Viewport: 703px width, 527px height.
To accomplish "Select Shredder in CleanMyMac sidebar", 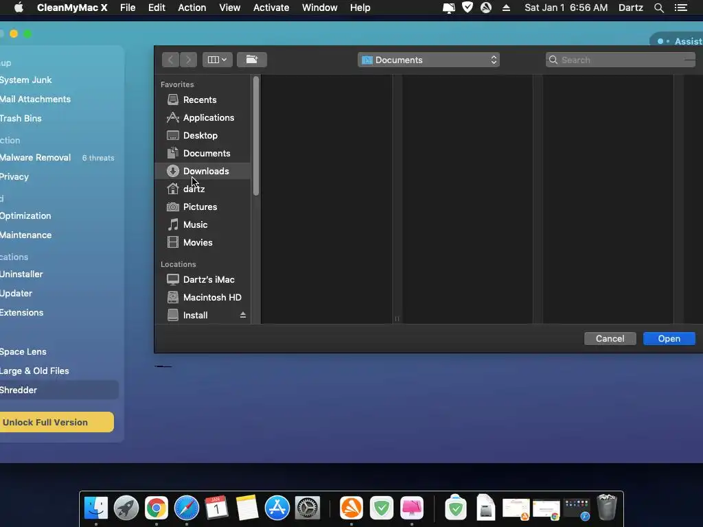I will pyautogui.click(x=59, y=390).
